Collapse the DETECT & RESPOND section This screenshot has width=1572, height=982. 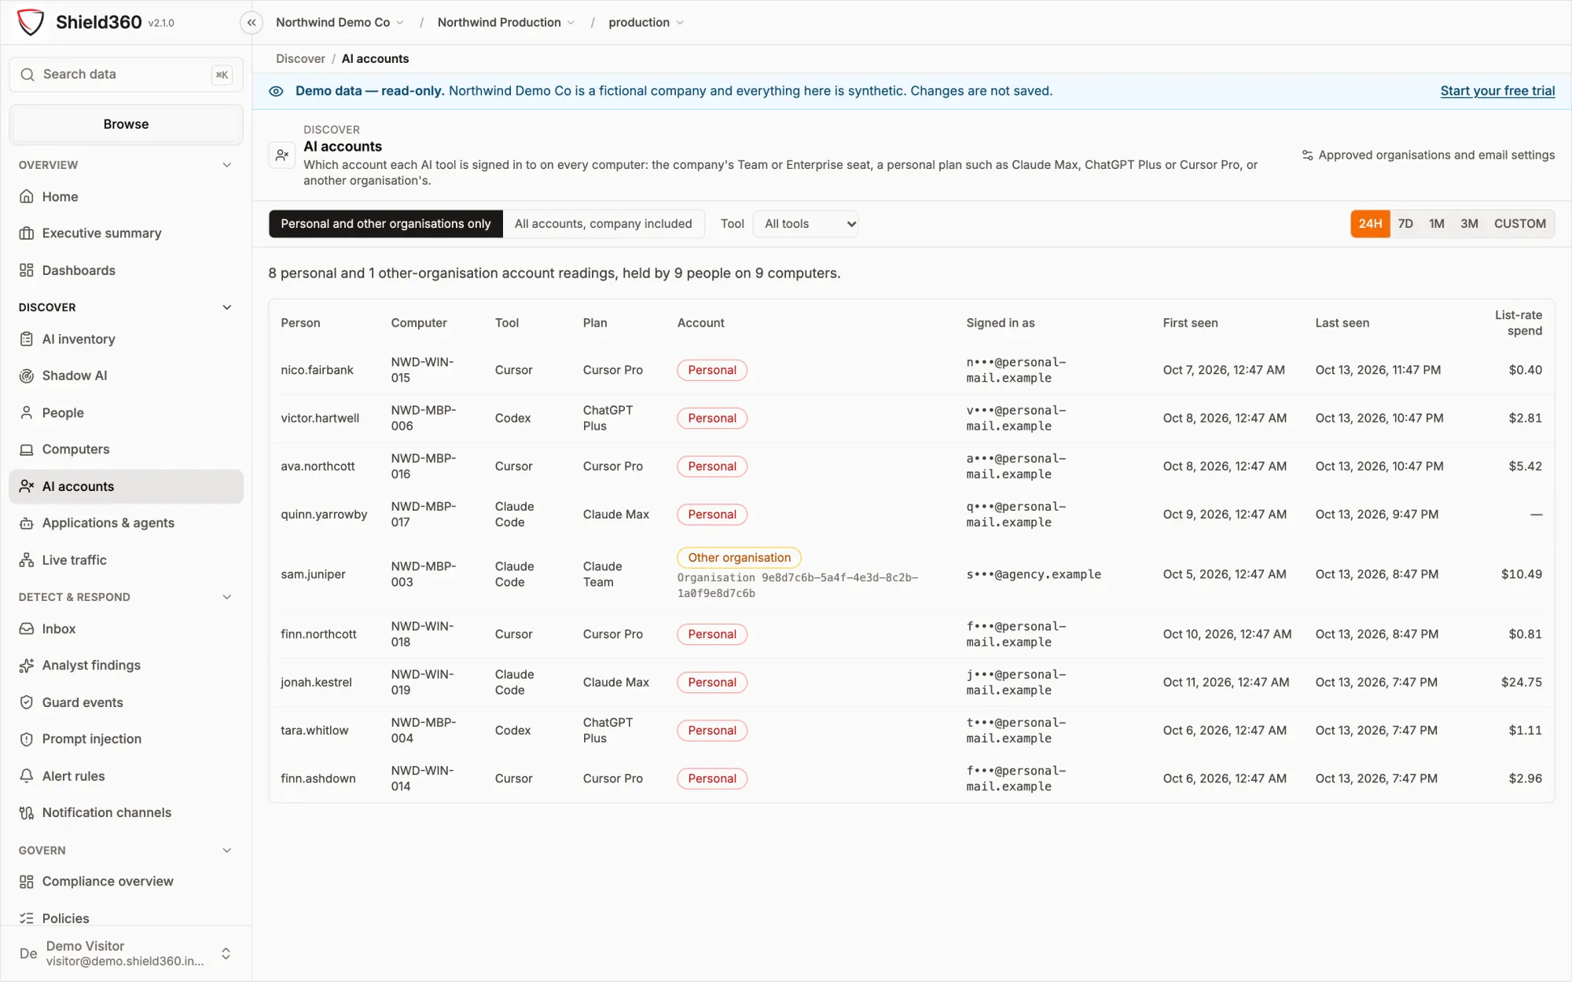click(x=227, y=597)
